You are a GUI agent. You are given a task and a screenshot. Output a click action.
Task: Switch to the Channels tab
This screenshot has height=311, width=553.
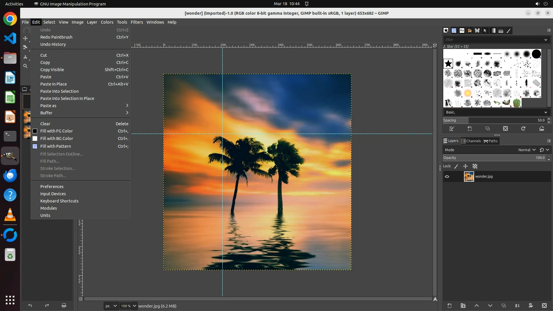point(471,141)
